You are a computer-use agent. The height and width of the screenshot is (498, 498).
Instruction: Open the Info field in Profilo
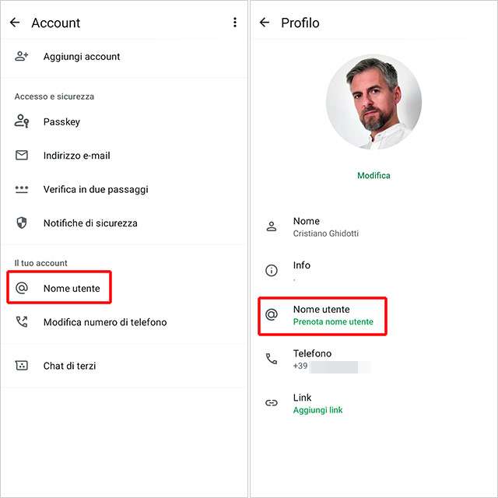pos(373,271)
